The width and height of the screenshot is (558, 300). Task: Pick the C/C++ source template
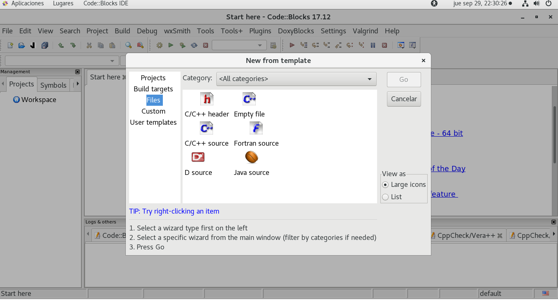206,128
